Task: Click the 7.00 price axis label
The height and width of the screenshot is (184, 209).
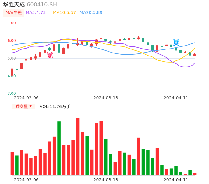Action: point(12,23)
